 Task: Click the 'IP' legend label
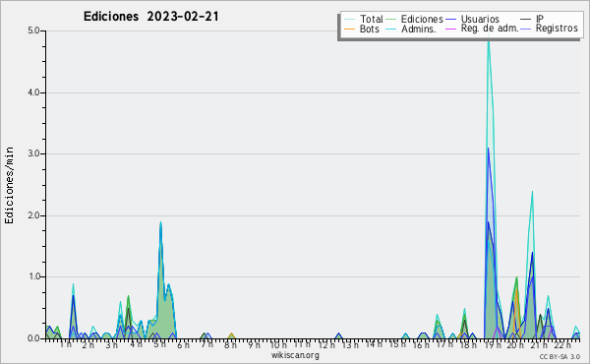(540, 19)
